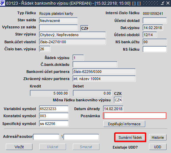This screenshot has height=153, width=171.
Task: Click the empty Vyřazeno ze salda field
Action: 59,28
